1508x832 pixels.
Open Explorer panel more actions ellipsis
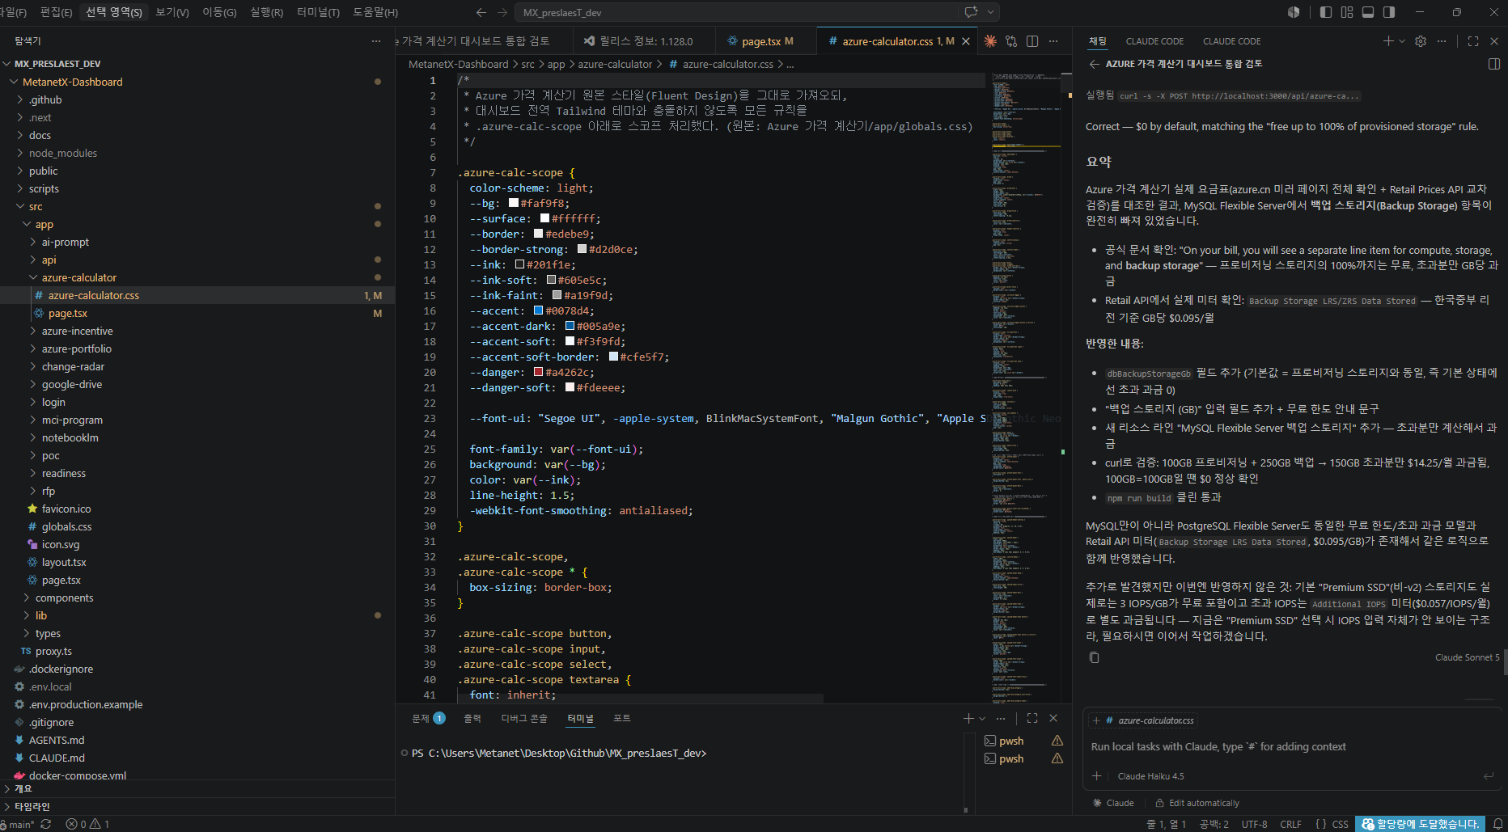(x=376, y=41)
